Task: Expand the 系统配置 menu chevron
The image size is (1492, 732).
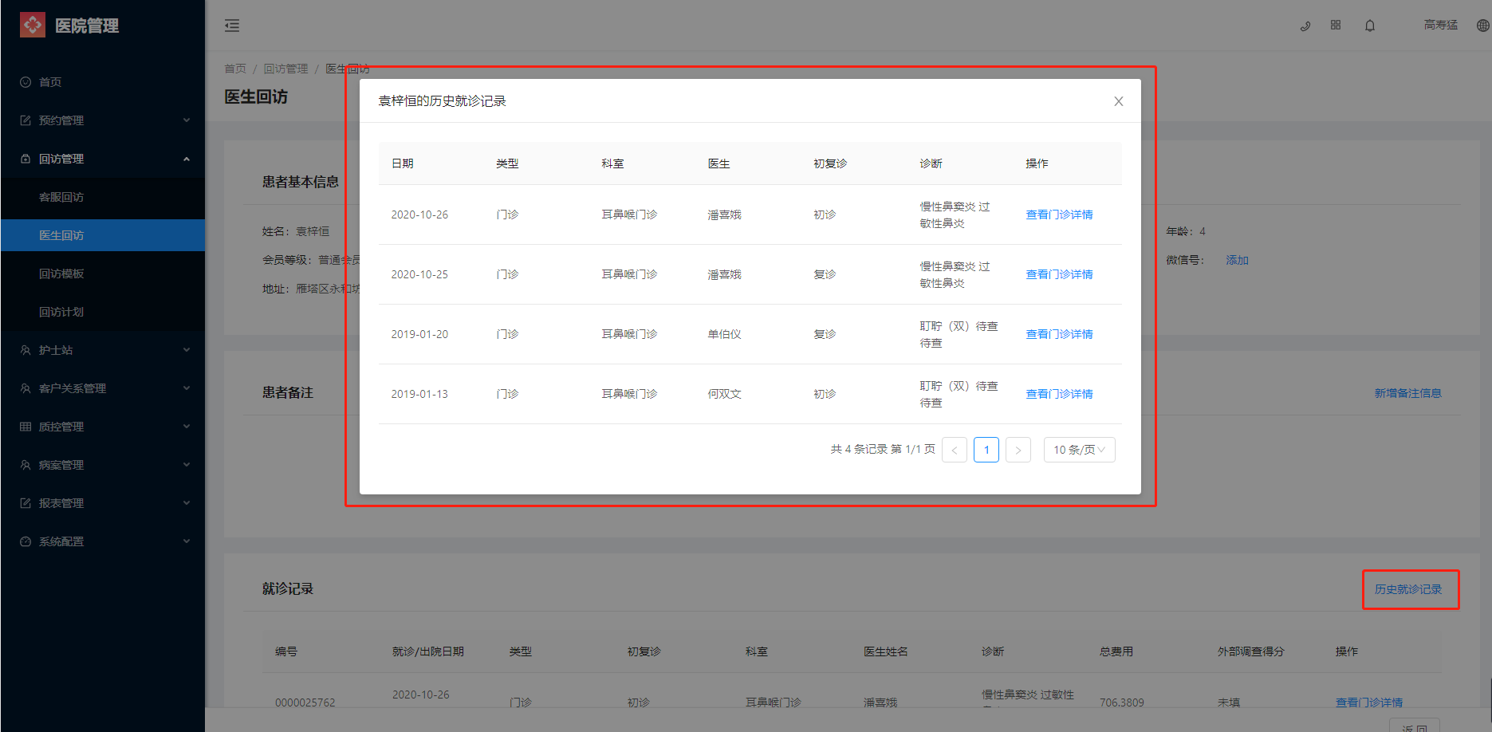Action: click(187, 541)
